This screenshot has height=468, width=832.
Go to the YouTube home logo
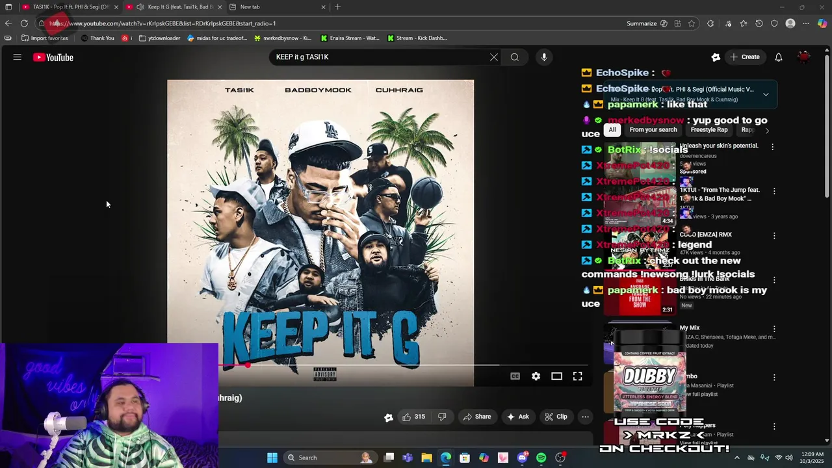pos(53,57)
